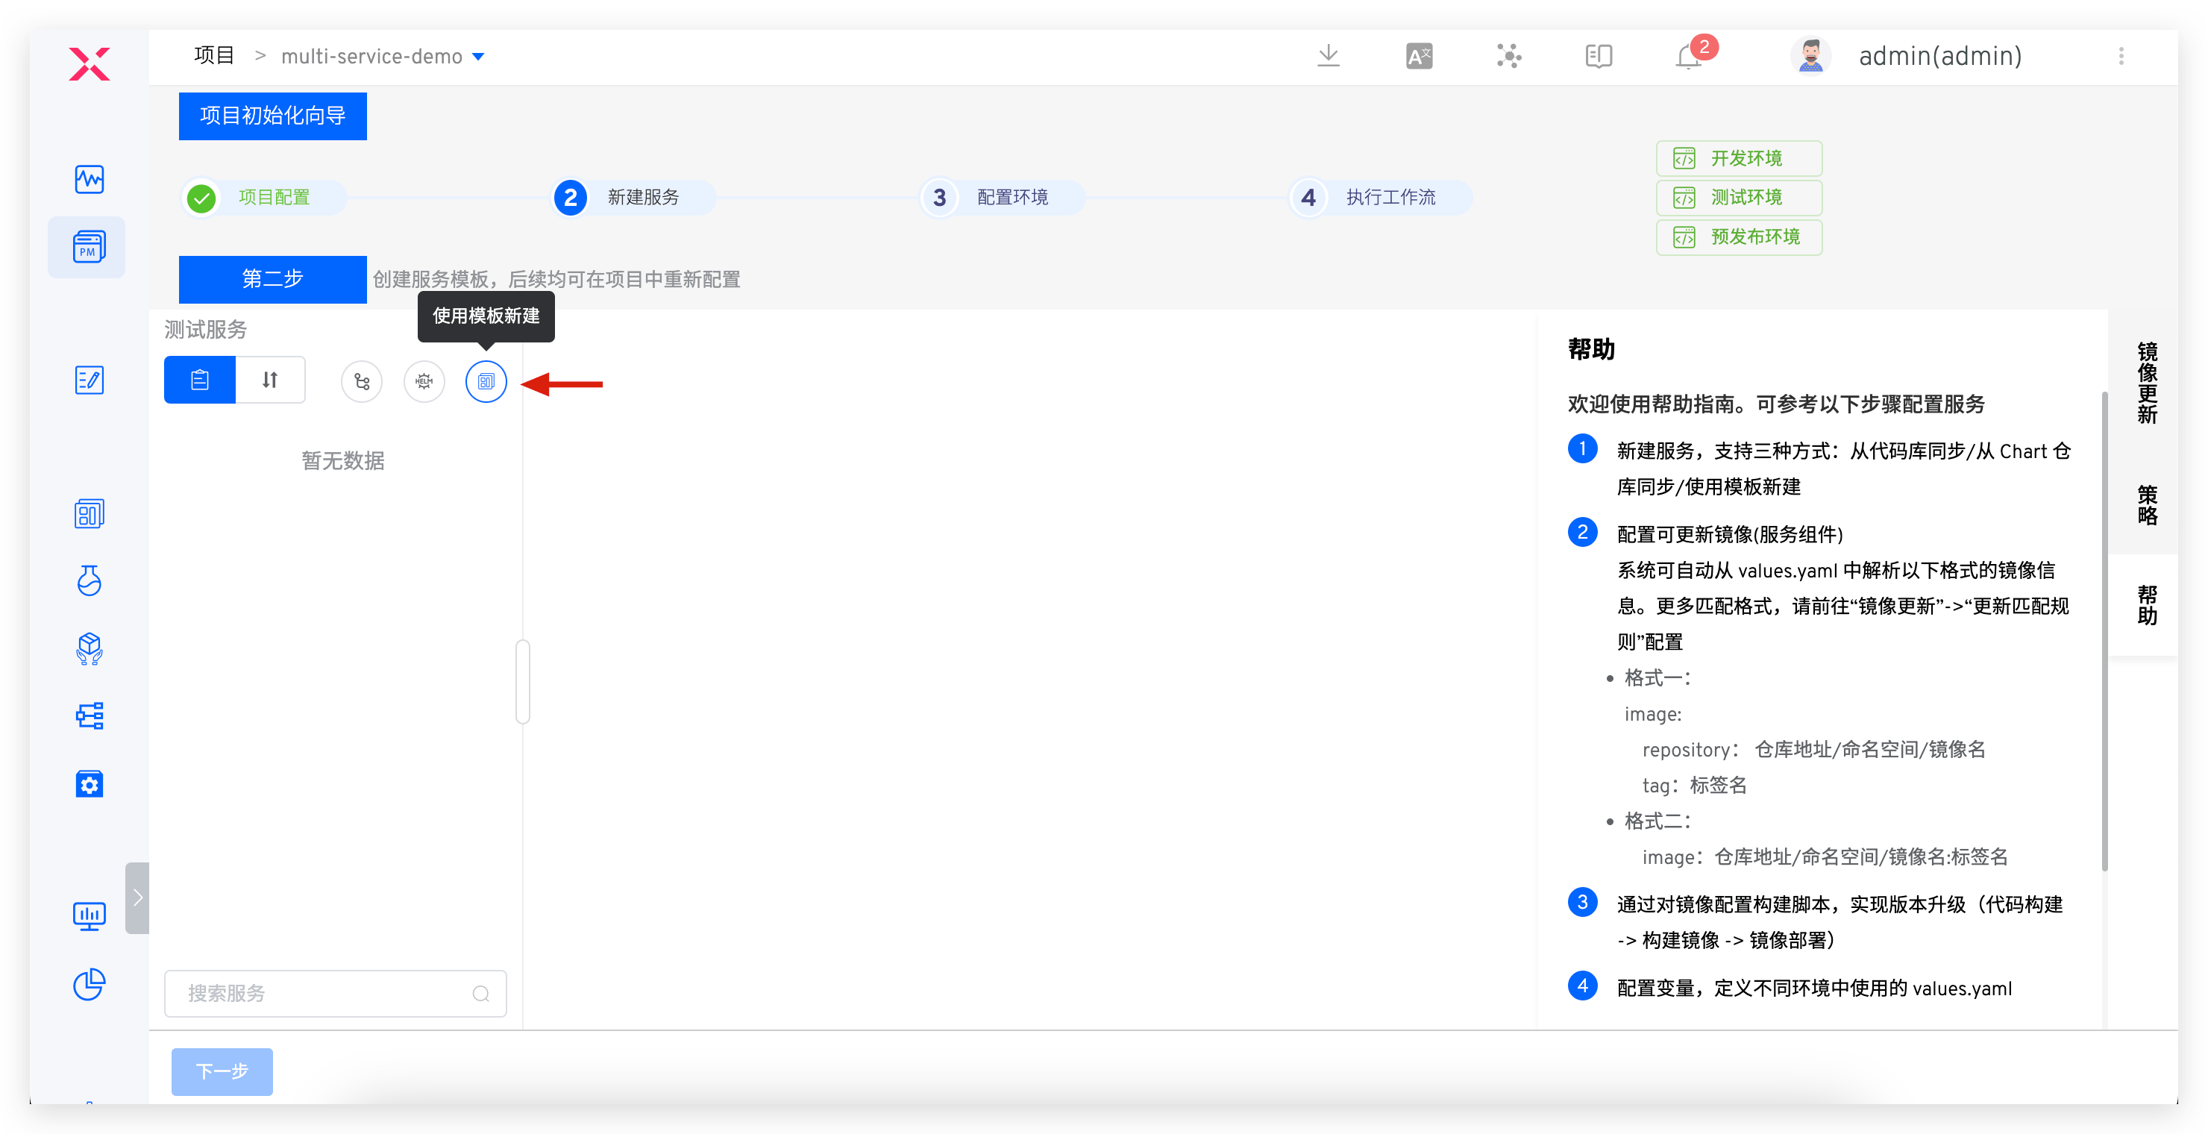Open the documentation book icon
2208x1134 pixels.
pos(1598,57)
